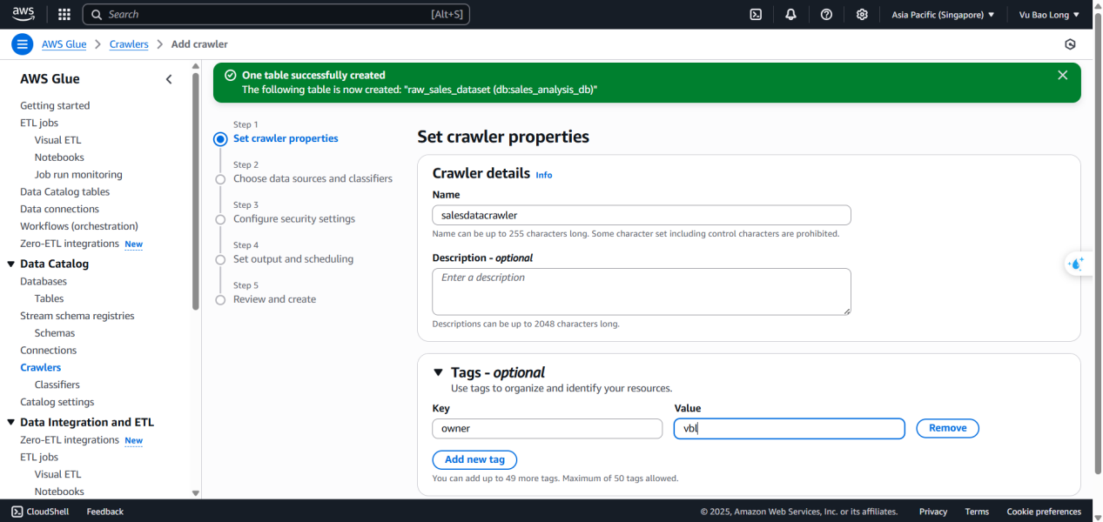Click Feedback in the footer
The height and width of the screenshot is (522, 1103).
click(104, 512)
